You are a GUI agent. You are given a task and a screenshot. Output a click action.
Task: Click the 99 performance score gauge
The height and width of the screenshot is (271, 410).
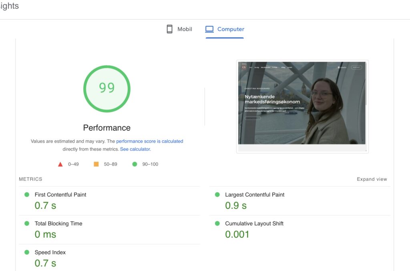(x=107, y=89)
